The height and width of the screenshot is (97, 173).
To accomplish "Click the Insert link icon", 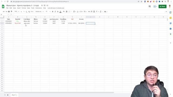I will click(89, 12).
